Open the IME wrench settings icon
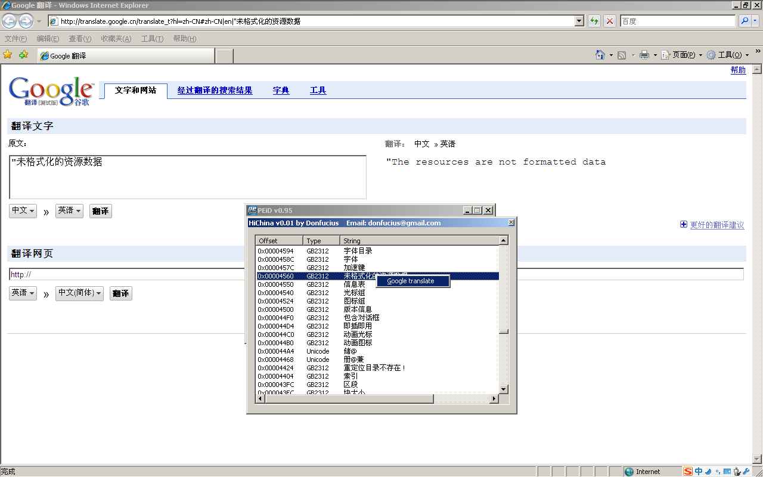 746,472
